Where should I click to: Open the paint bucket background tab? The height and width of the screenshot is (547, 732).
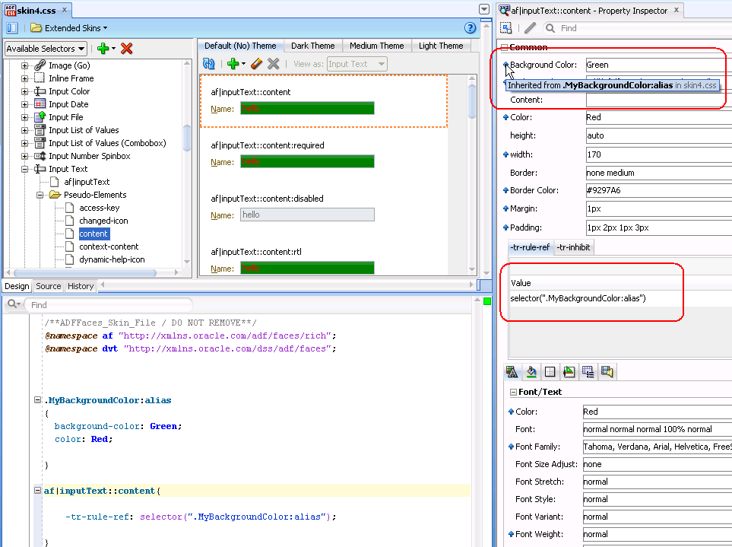pyautogui.click(x=531, y=372)
